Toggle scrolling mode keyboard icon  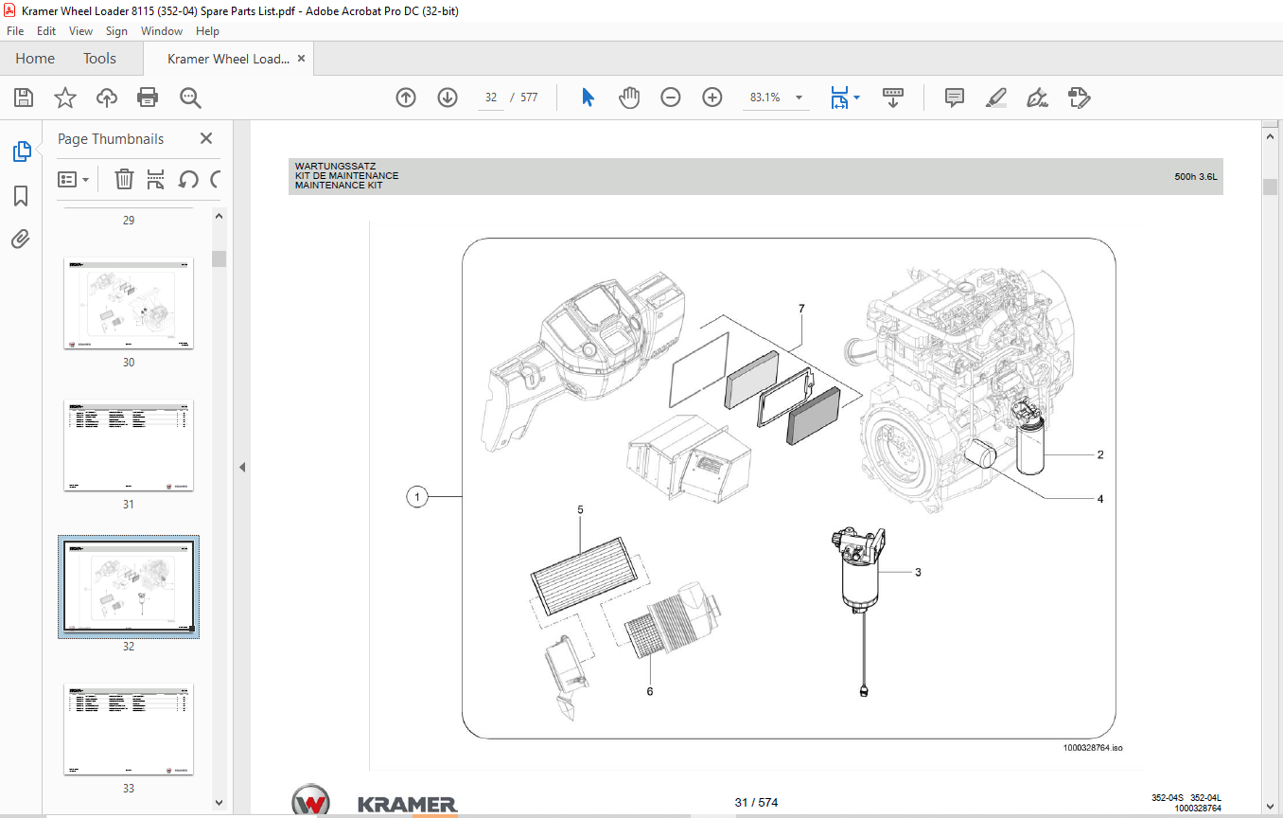tap(893, 98)
